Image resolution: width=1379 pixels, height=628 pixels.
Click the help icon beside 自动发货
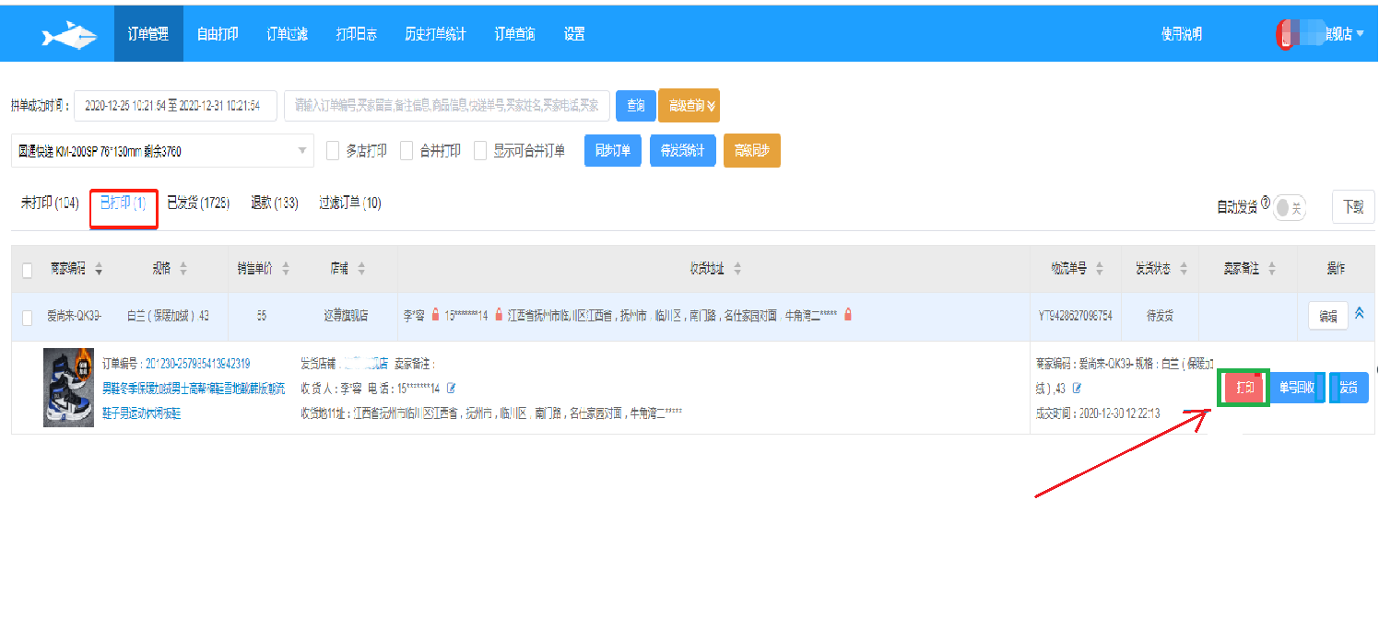pyautogui.click(x=1266, y=204)
